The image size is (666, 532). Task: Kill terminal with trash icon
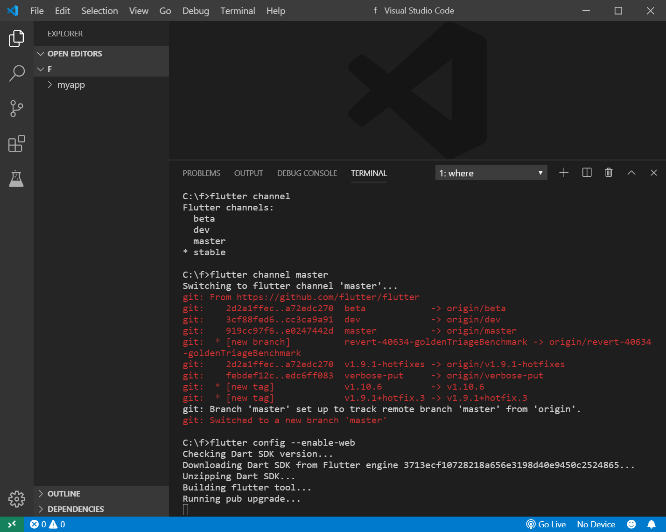coord(609,173)
